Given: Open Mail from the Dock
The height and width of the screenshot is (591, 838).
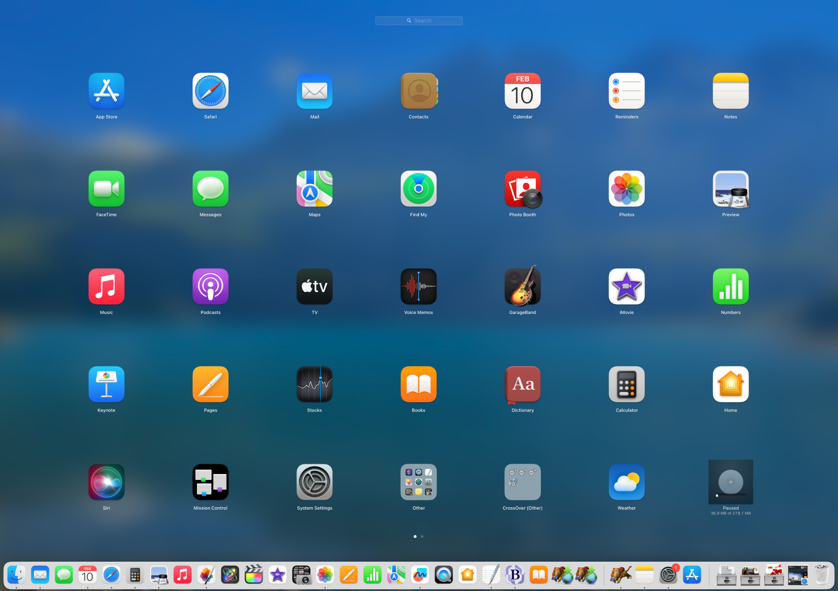Looking at the screenshot, I should point(40,575).
